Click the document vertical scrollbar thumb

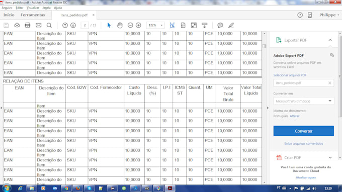click(264, 46)
